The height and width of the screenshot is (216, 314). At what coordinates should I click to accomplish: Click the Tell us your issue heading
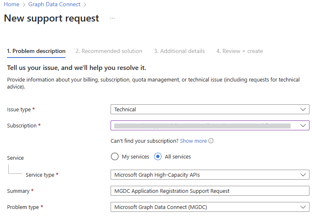pyautogui.click(x=77, y=68)
